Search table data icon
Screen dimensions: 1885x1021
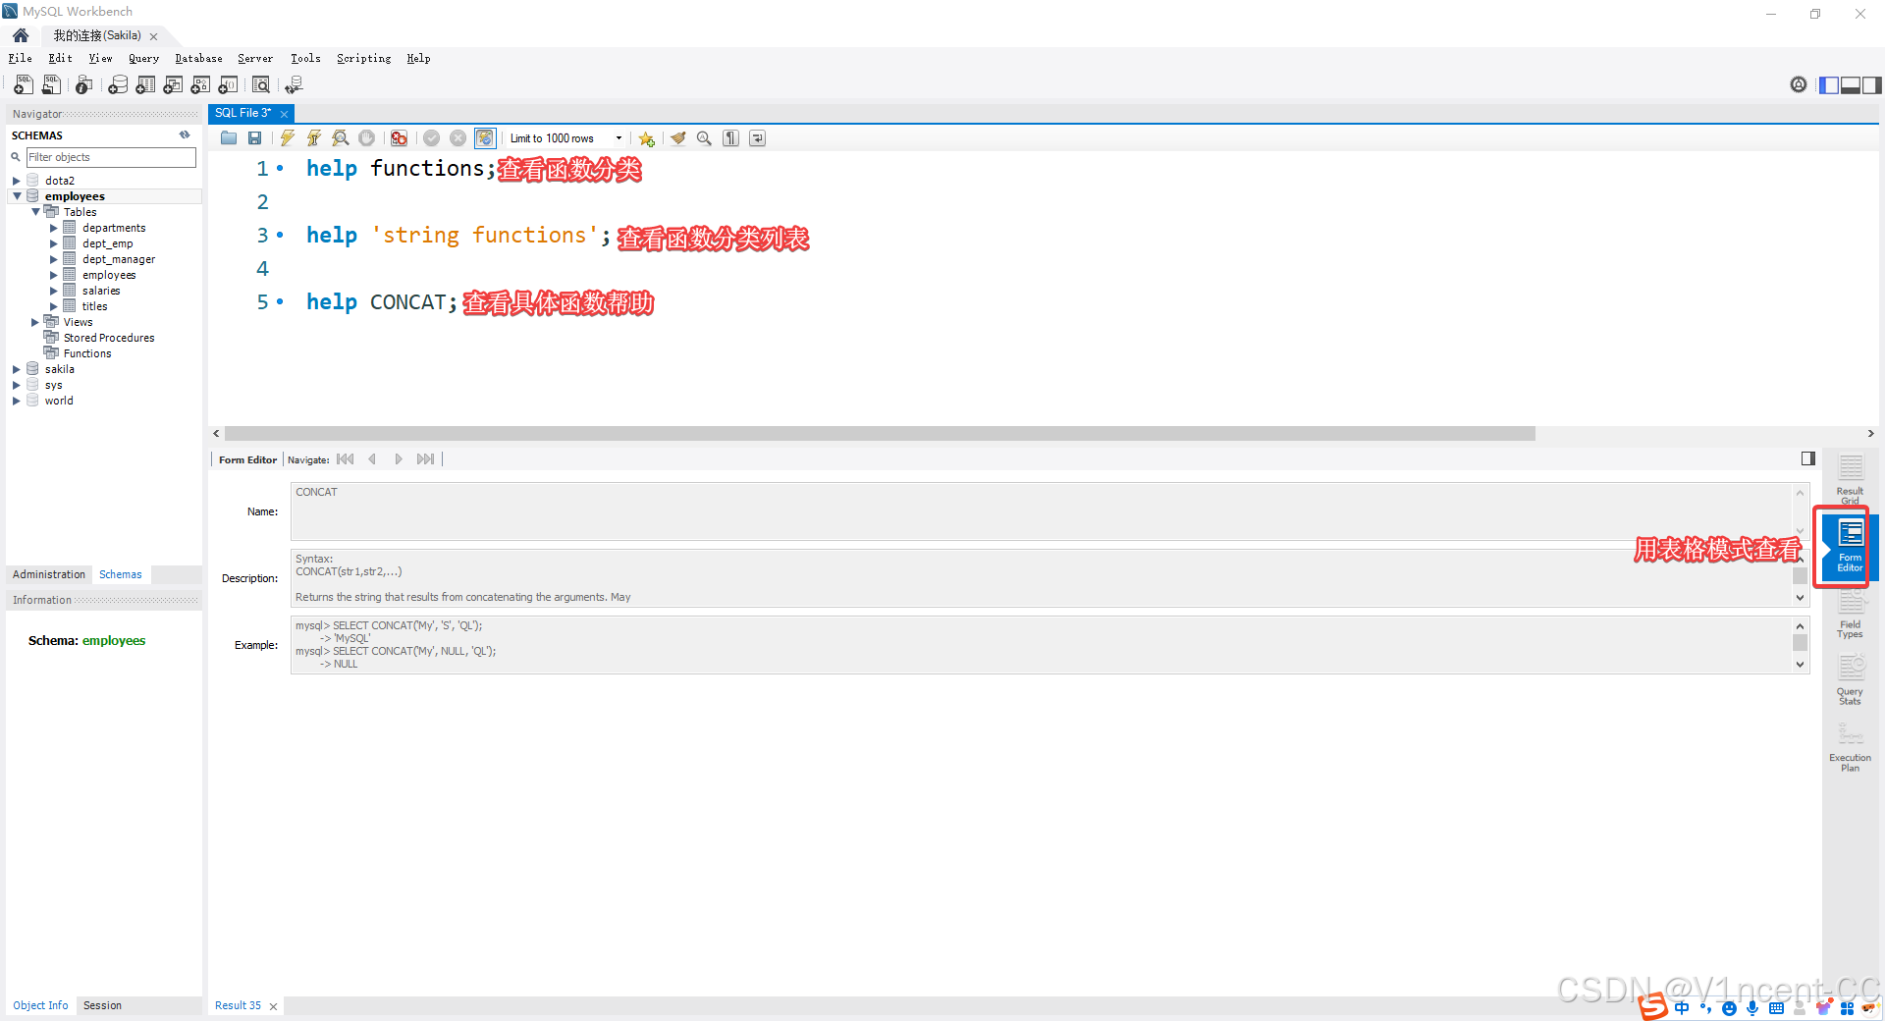click(x=261, y=85)
